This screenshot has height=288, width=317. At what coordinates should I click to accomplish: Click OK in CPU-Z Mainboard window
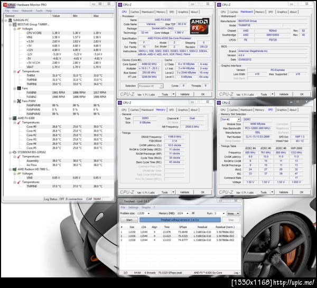(302, 94)
